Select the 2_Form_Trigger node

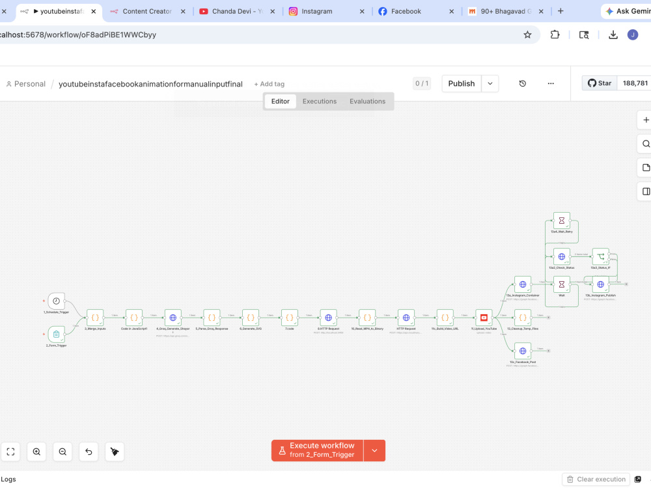(56, 334)
